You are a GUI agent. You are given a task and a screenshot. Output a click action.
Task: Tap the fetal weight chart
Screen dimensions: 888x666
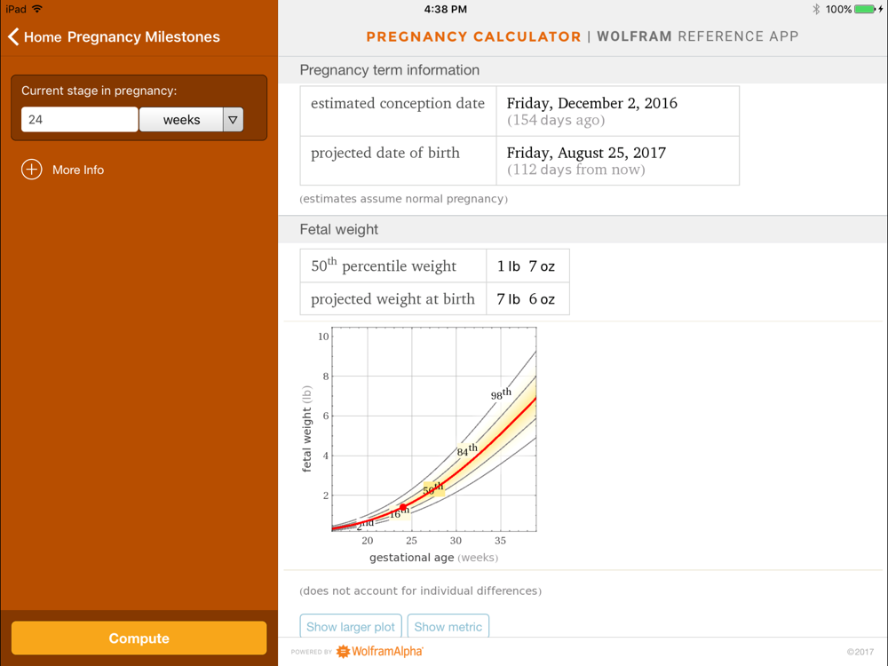[x=419, y=445]
